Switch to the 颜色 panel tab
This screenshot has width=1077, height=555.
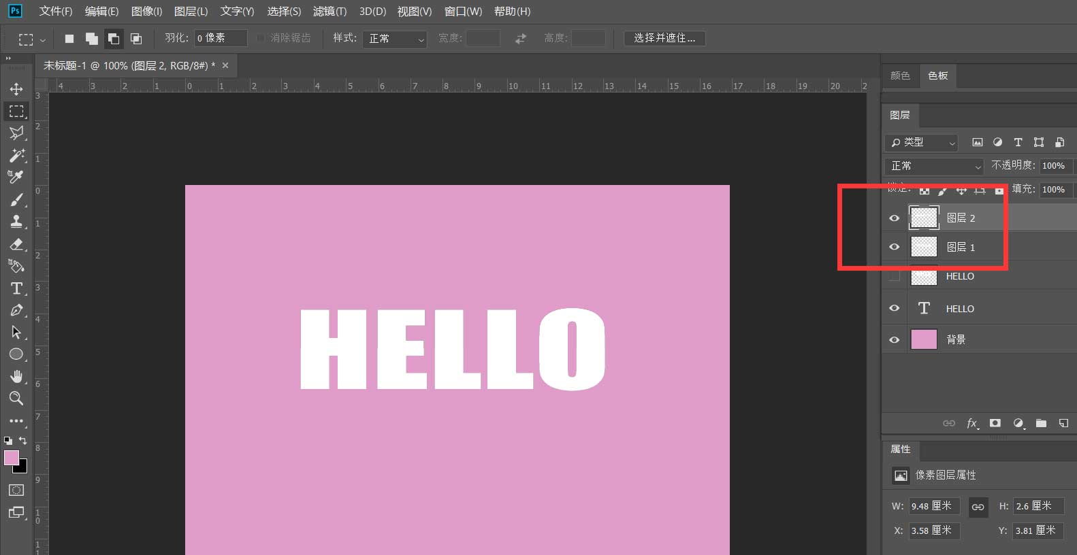click(900, 75)
